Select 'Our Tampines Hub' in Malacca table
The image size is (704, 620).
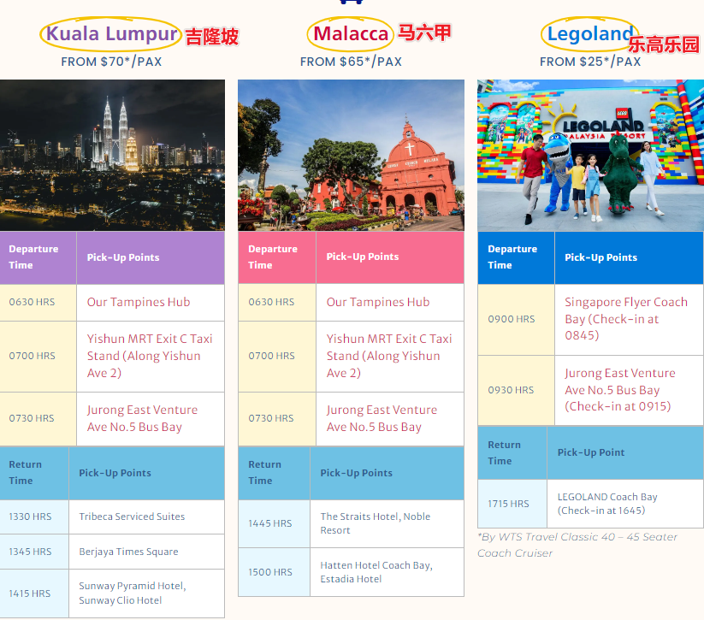click(378, 302)
